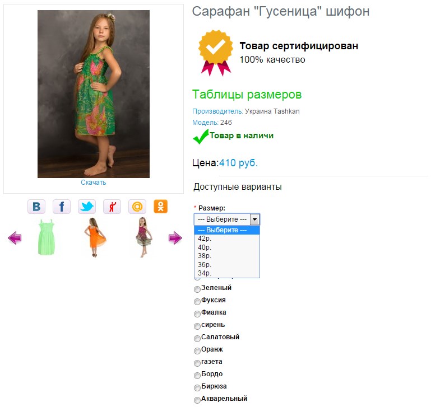The image size is (431, 407).
Task: Select the Бордо radio button
Action: 197,376
